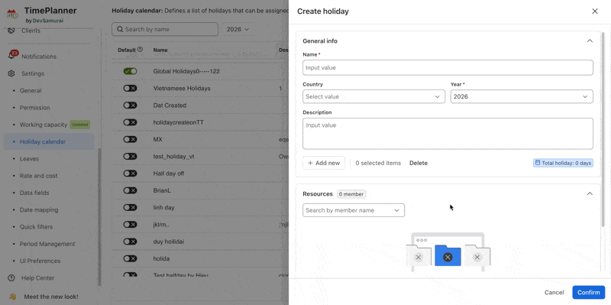
Task: Click the Delete button
Action: 419,163
